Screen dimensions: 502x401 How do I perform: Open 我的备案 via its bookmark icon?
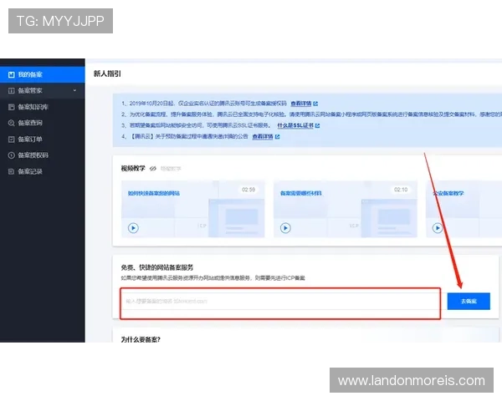(12, 75)
